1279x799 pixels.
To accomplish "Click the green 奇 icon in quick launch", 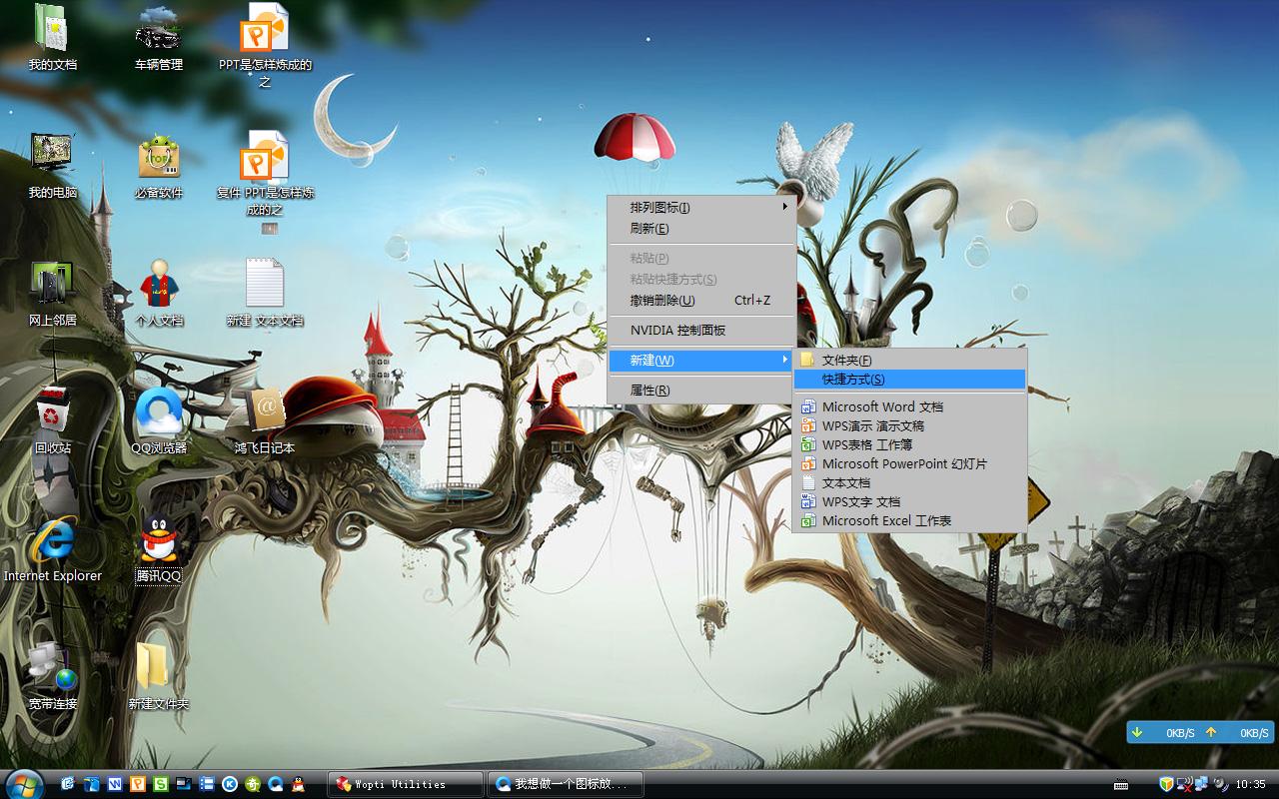I will tap(252, 784).
